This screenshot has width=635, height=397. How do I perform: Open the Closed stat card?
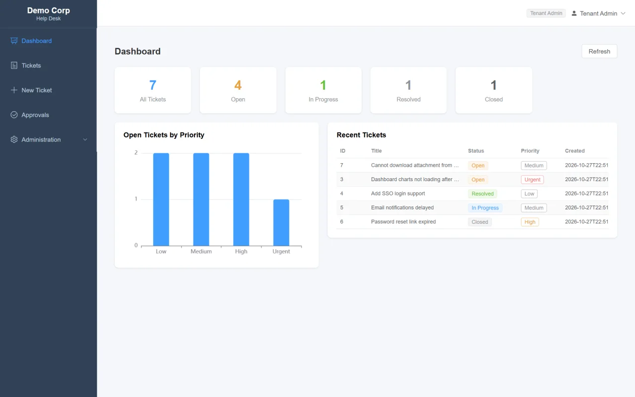(494, 90)
